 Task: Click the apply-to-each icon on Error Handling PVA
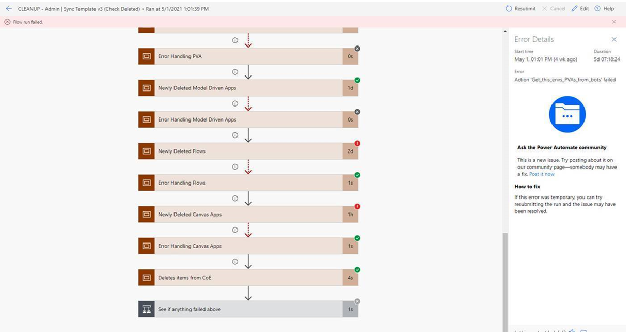146,56
